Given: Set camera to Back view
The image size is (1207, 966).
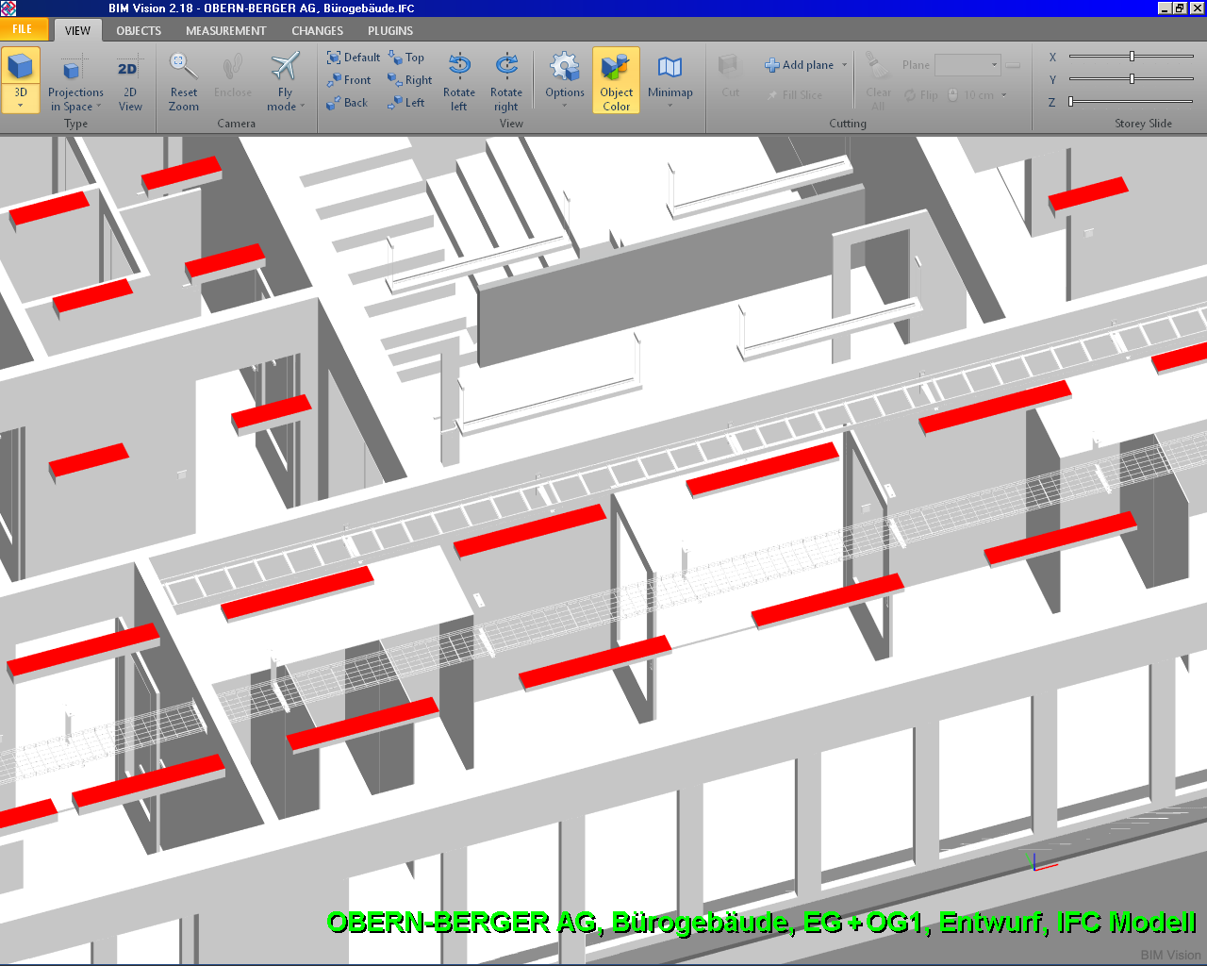Looking at the screenshot, I should [347, 103].
